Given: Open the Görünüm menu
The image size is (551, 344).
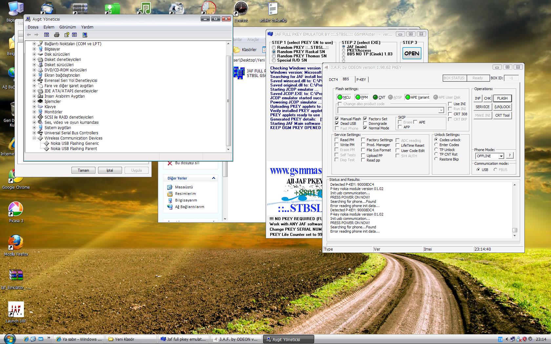Looking at the screenshot, I should coord(68,27).
